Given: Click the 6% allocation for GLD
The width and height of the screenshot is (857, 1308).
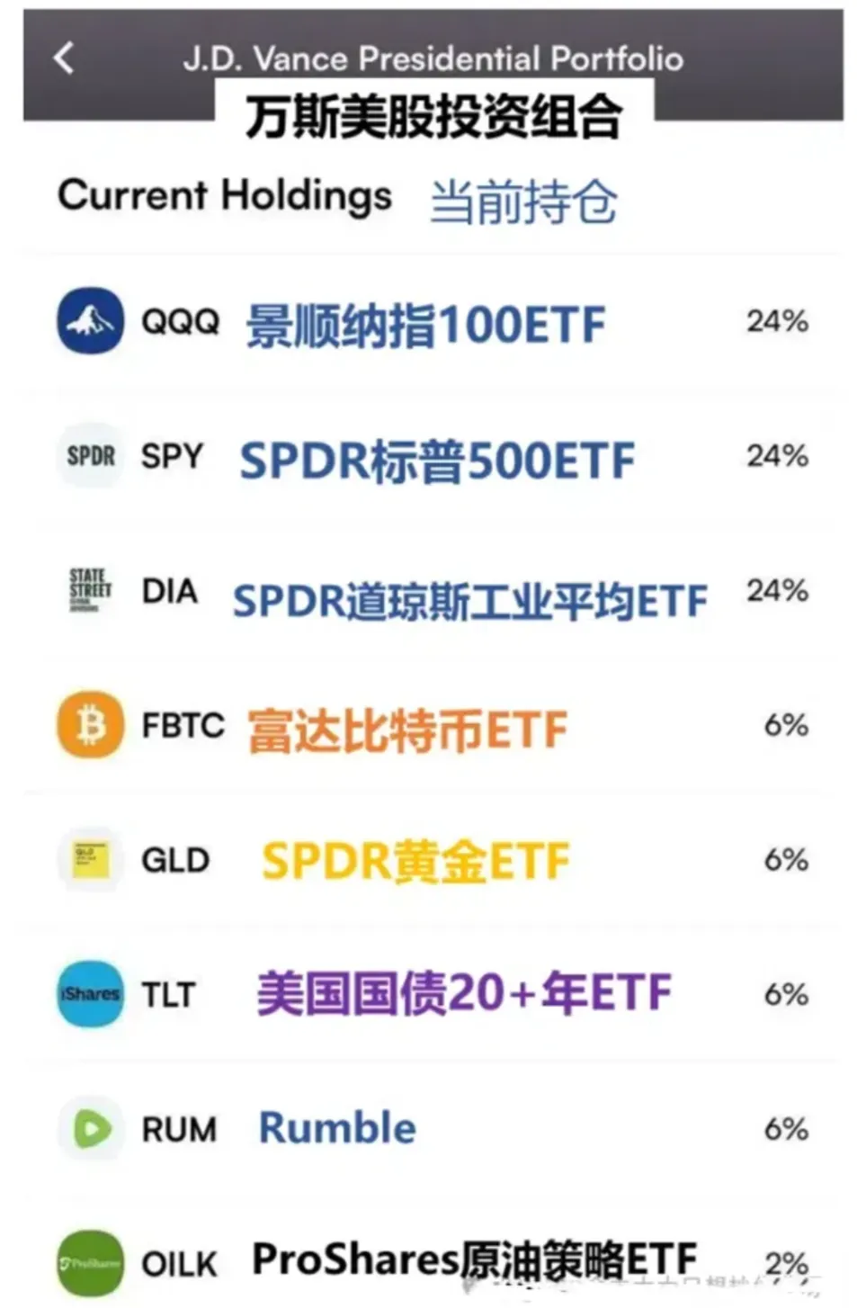Looking at the screenshot, I should [x=786, y=860].
